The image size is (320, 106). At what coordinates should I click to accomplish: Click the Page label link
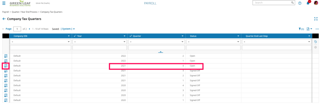[9, 29]
